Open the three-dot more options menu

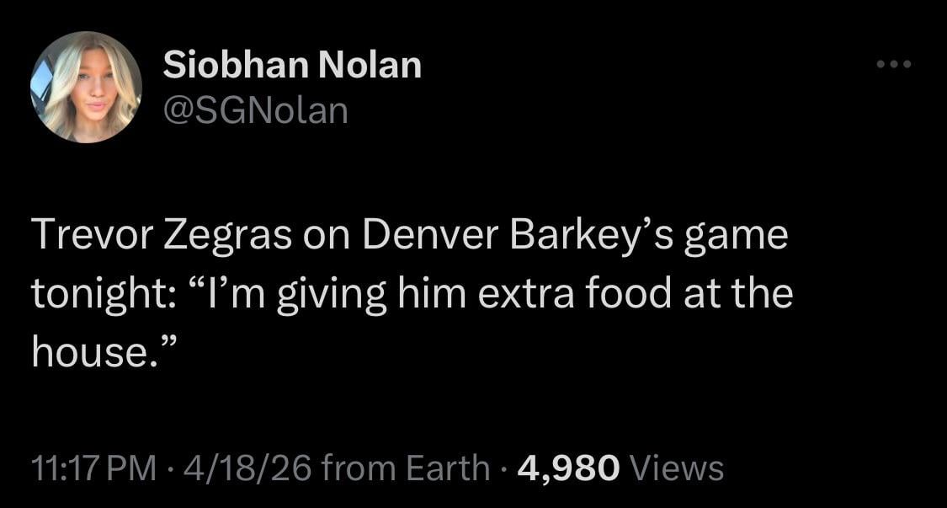click(895, 64)
